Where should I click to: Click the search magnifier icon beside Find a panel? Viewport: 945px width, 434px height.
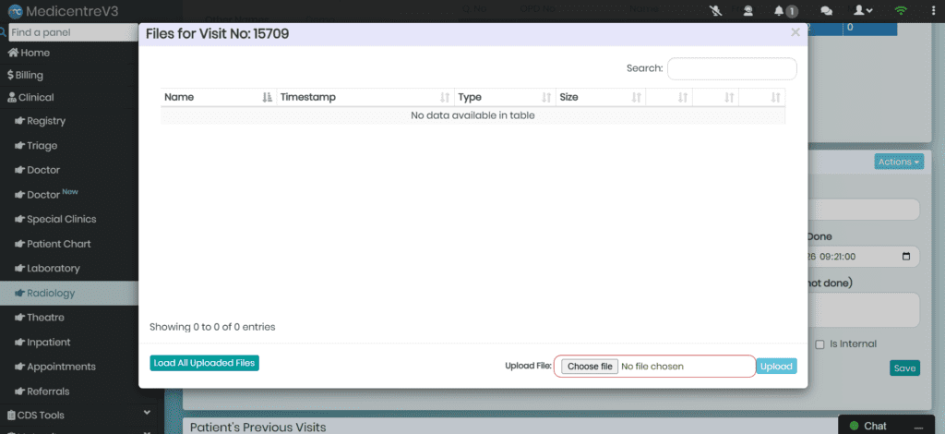click(x=3, y=32)
